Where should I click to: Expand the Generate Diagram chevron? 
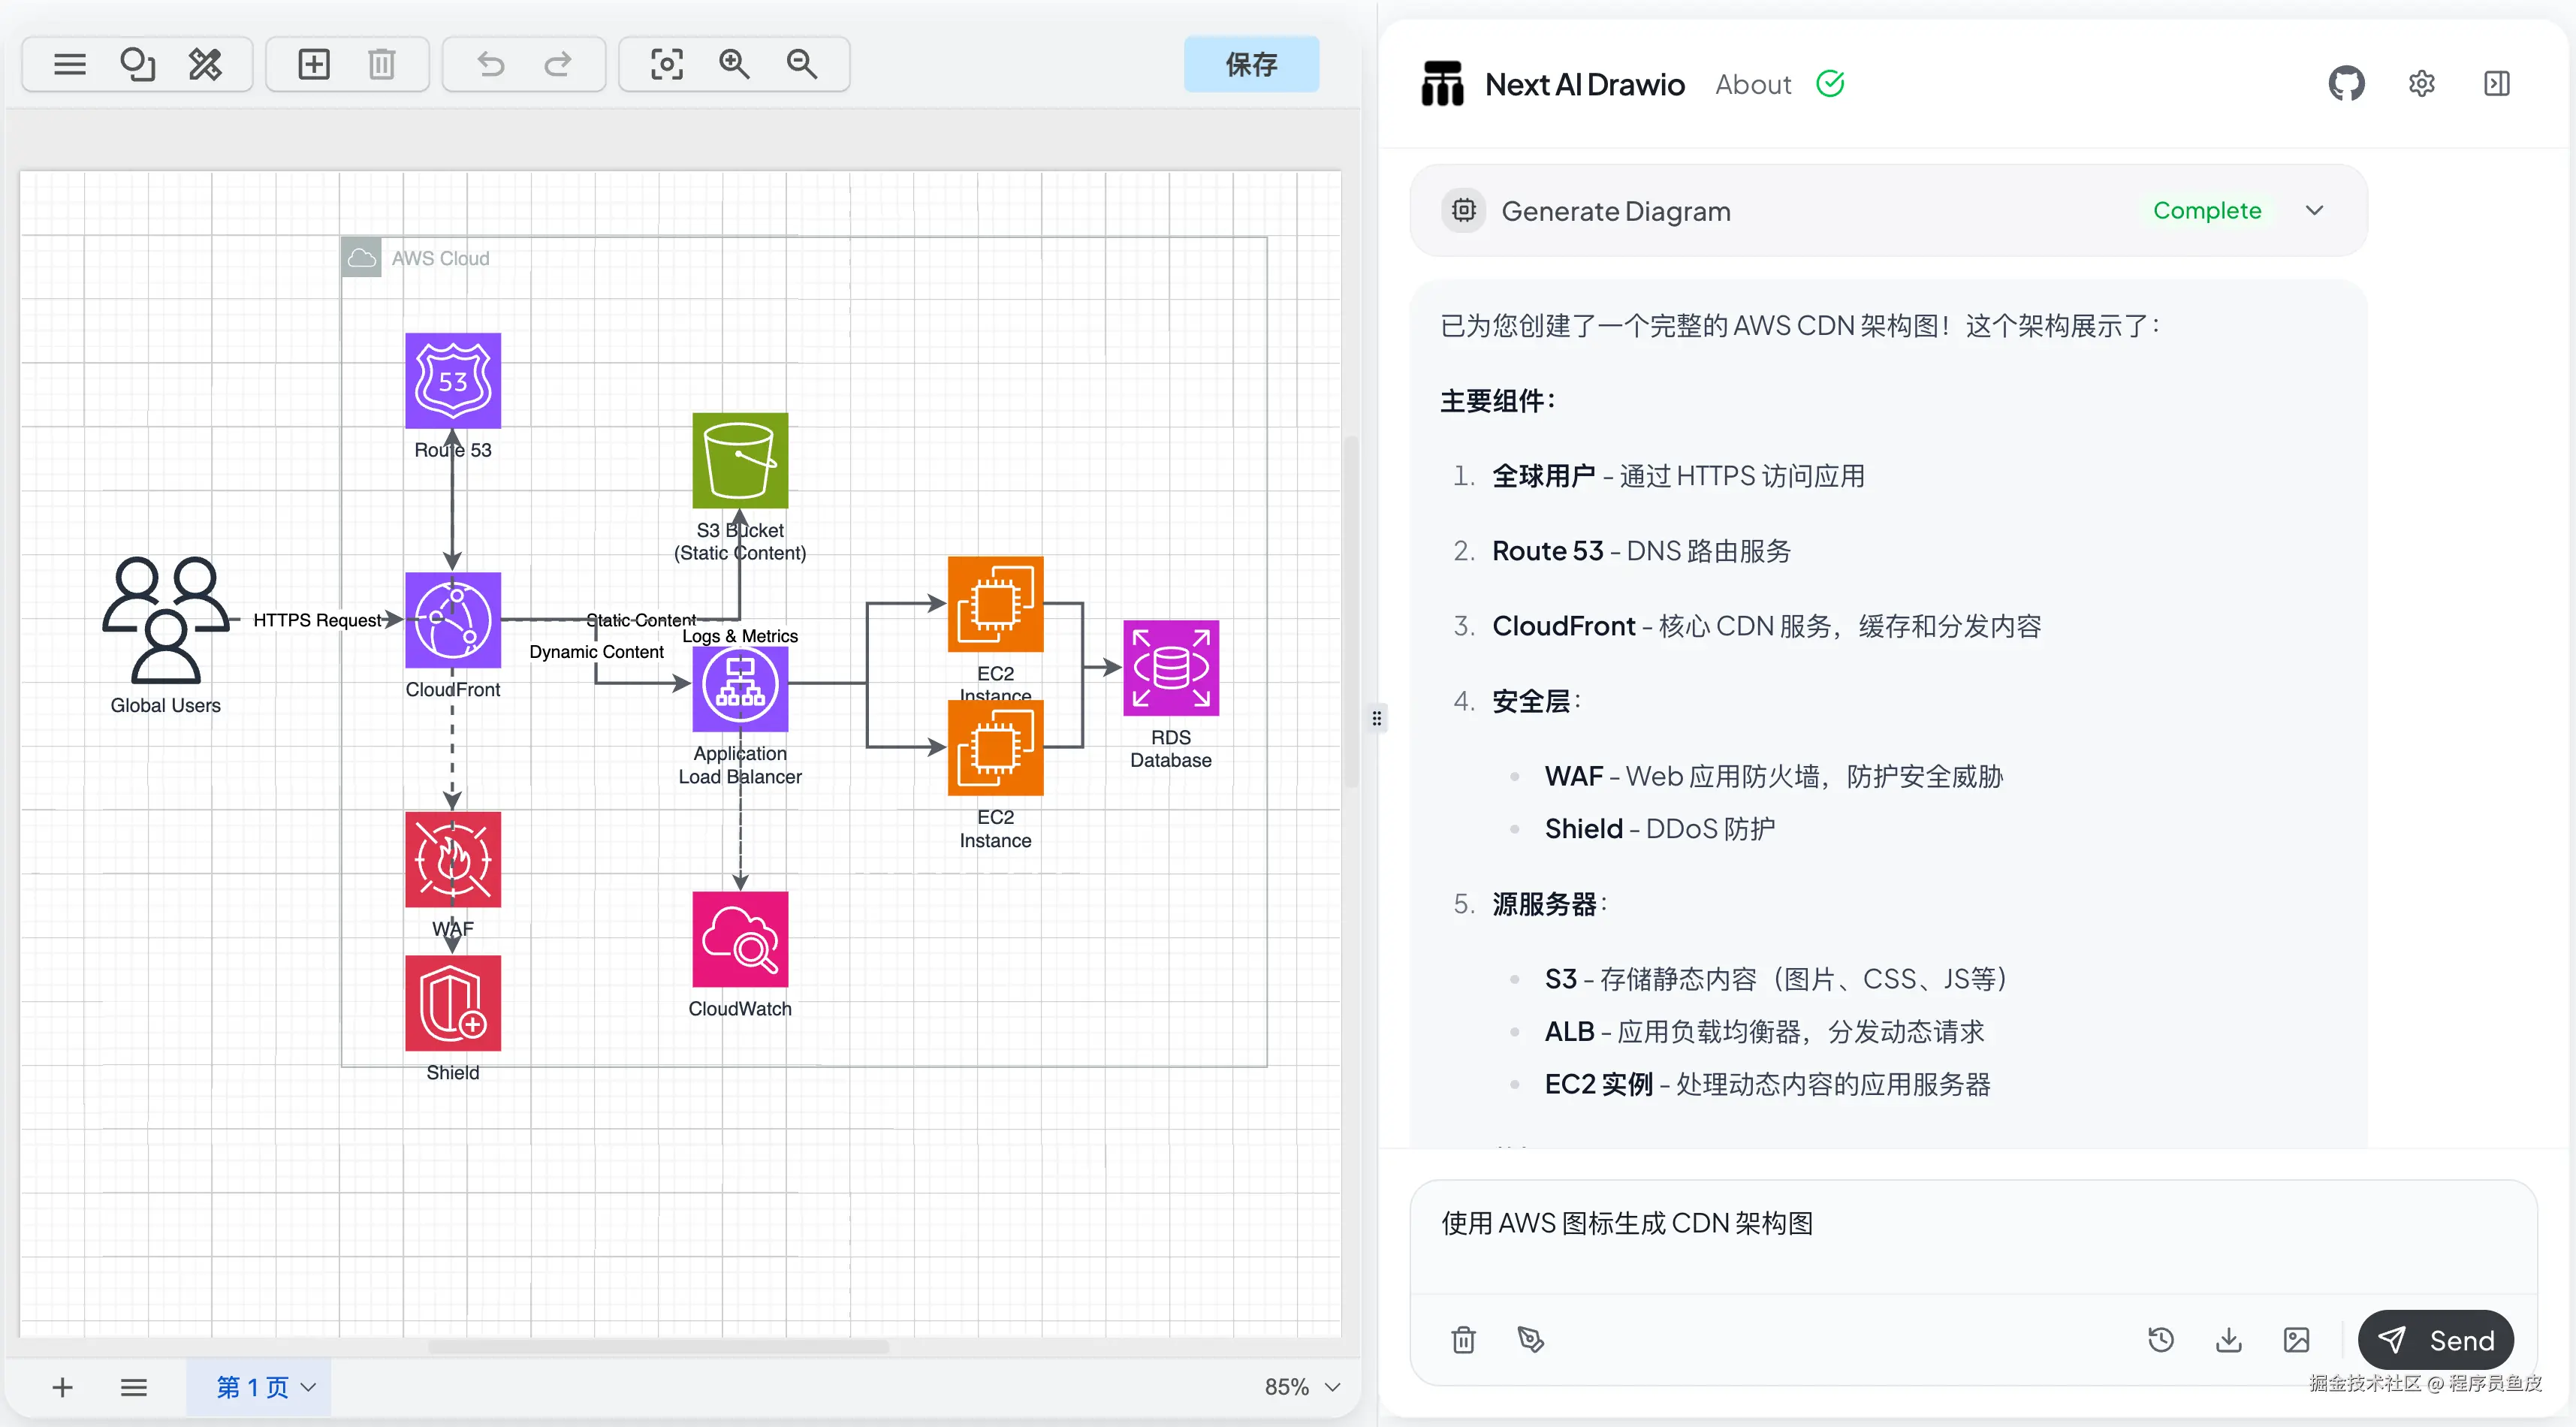coord(2314,211)
